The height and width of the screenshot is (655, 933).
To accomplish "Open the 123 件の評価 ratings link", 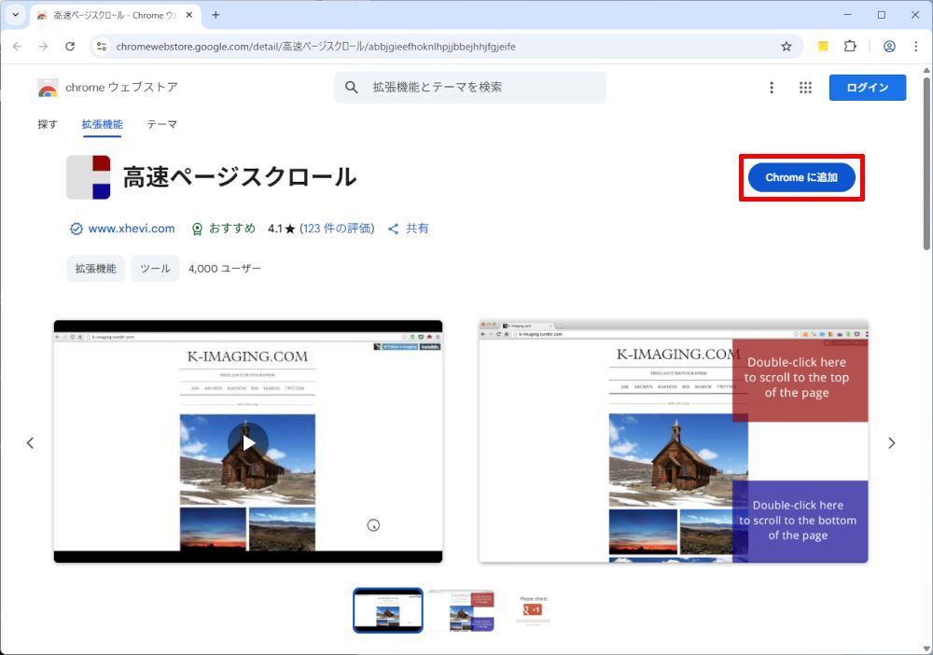I will [x=337, y=229].
